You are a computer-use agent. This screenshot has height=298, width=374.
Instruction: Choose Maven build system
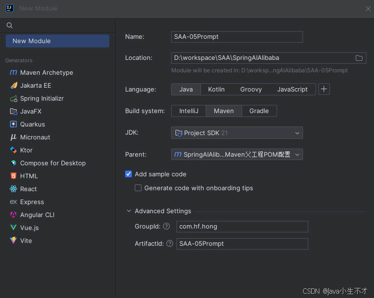click(224, 111)
